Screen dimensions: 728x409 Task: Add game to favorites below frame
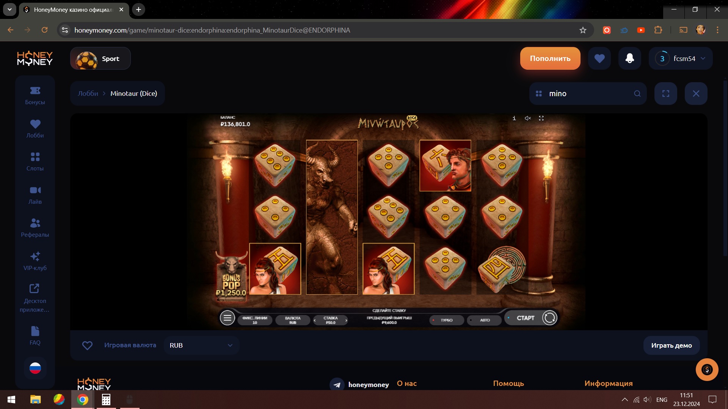(87, 345)
